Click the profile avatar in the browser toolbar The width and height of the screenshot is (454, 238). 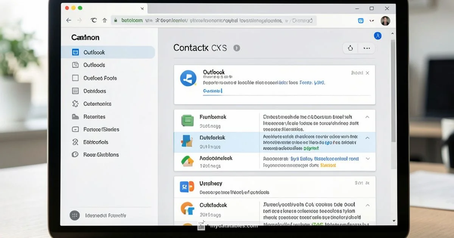[386, 20]
